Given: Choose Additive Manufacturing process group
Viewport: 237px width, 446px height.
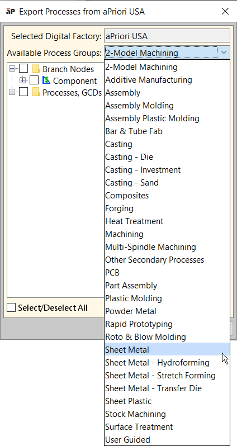Looking at the screenshot, I should coord(167,79).
